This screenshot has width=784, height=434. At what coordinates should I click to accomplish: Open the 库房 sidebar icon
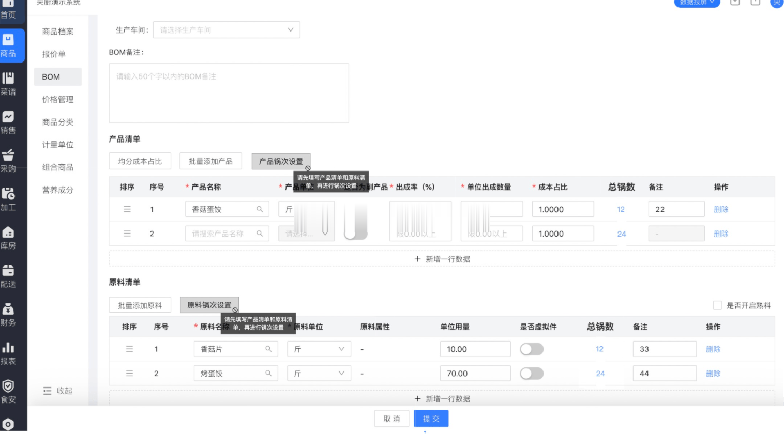tap(8, 232)
